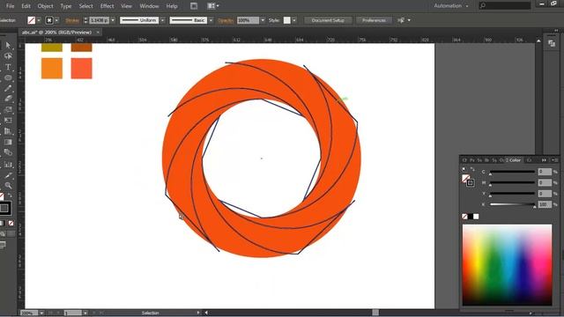The height and width of the screenshot is (317, 564).
Task: Open the Color panel options menu
Action: pyautogui.click(x=555, y=160)
